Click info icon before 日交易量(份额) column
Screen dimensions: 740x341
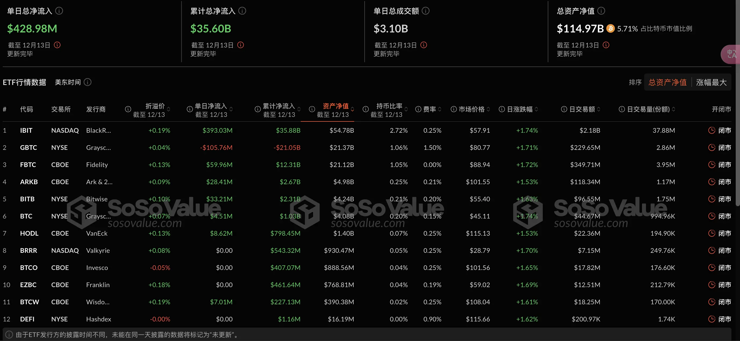pos(622,109)
